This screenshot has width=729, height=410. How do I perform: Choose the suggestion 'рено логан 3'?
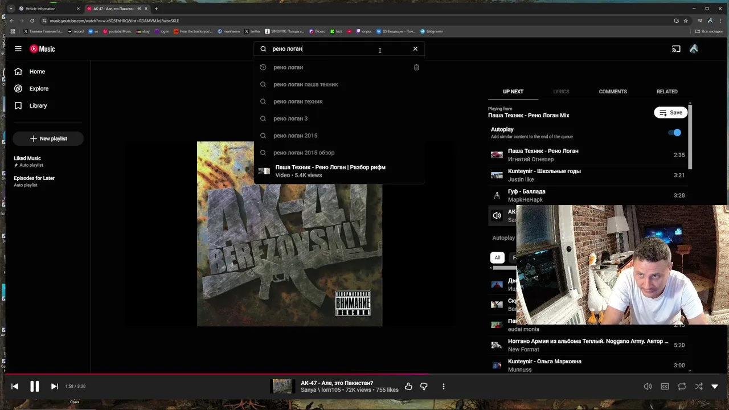pos(339,118)
